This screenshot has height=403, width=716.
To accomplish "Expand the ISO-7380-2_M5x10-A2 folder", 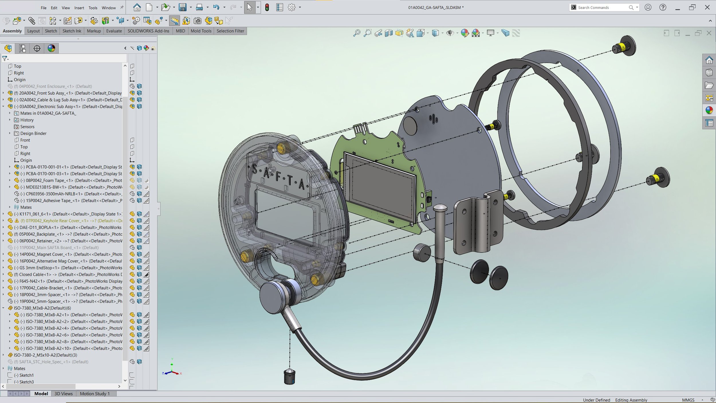I will click(x=3, y=355).
